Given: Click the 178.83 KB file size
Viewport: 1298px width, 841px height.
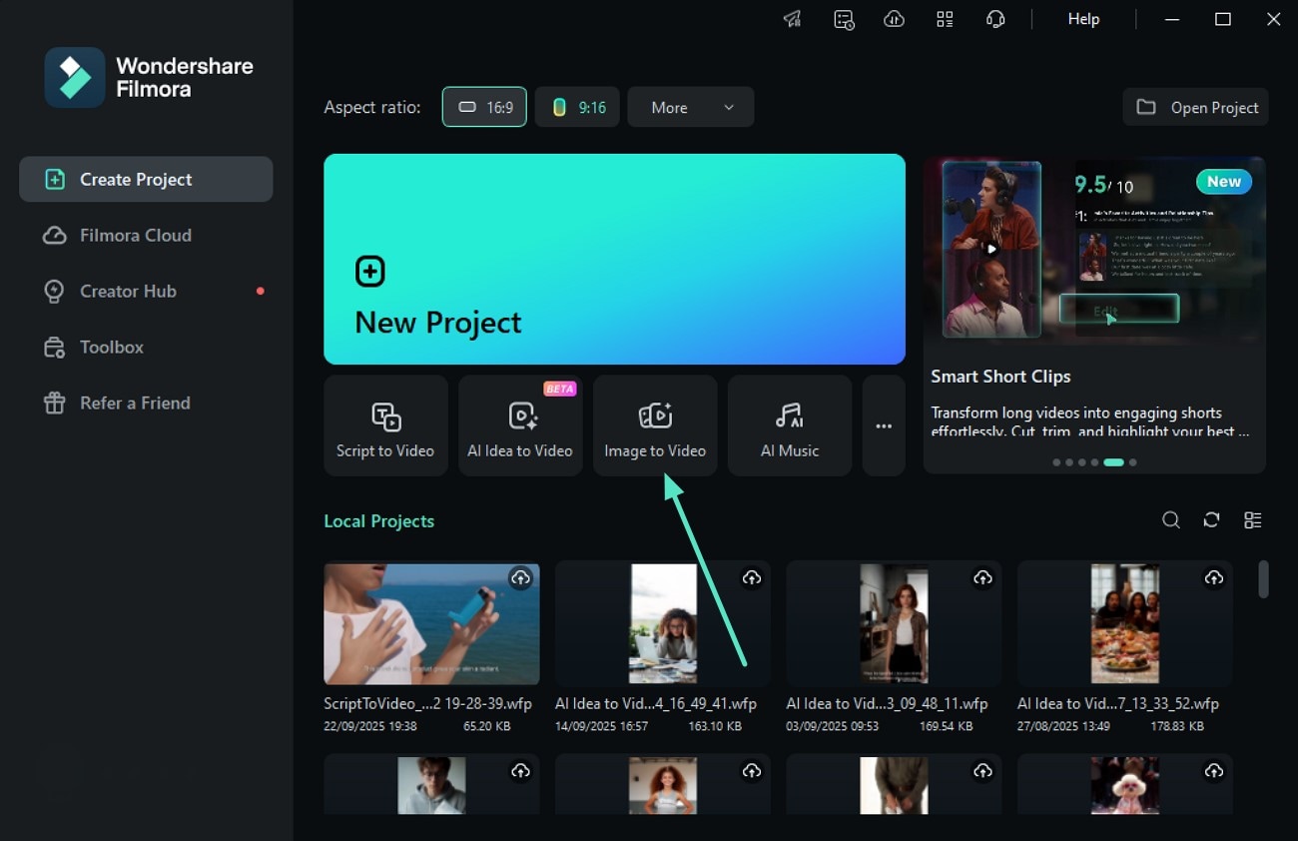Looking at the screenshot, I should coord(1177,727).
